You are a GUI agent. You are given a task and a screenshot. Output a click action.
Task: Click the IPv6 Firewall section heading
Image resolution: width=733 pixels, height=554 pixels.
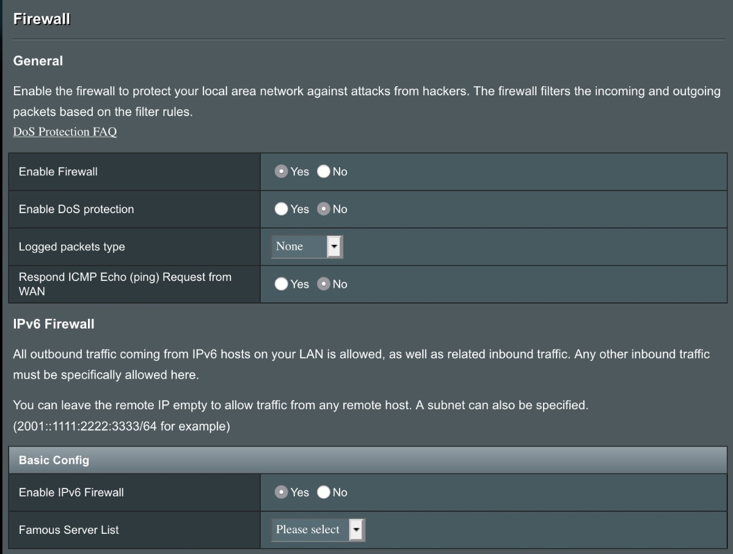54,324
